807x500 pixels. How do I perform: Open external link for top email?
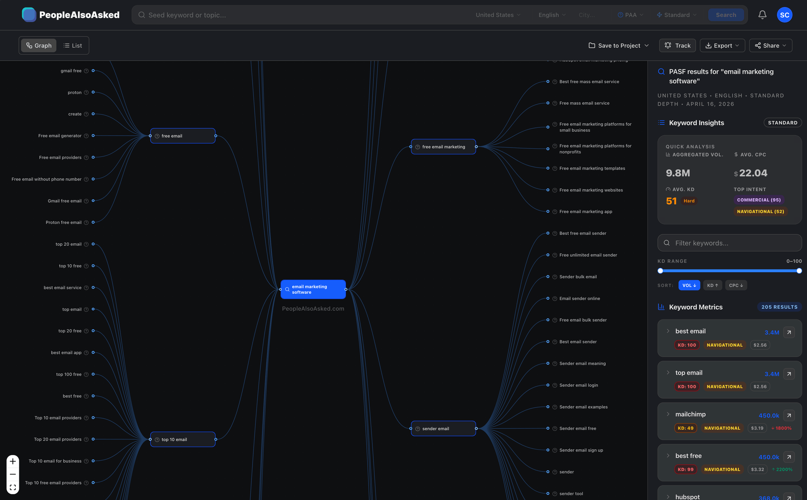789,374
